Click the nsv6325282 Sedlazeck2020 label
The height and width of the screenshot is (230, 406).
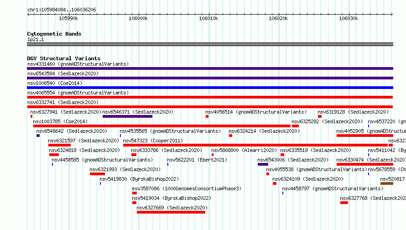tap(327, 121)
